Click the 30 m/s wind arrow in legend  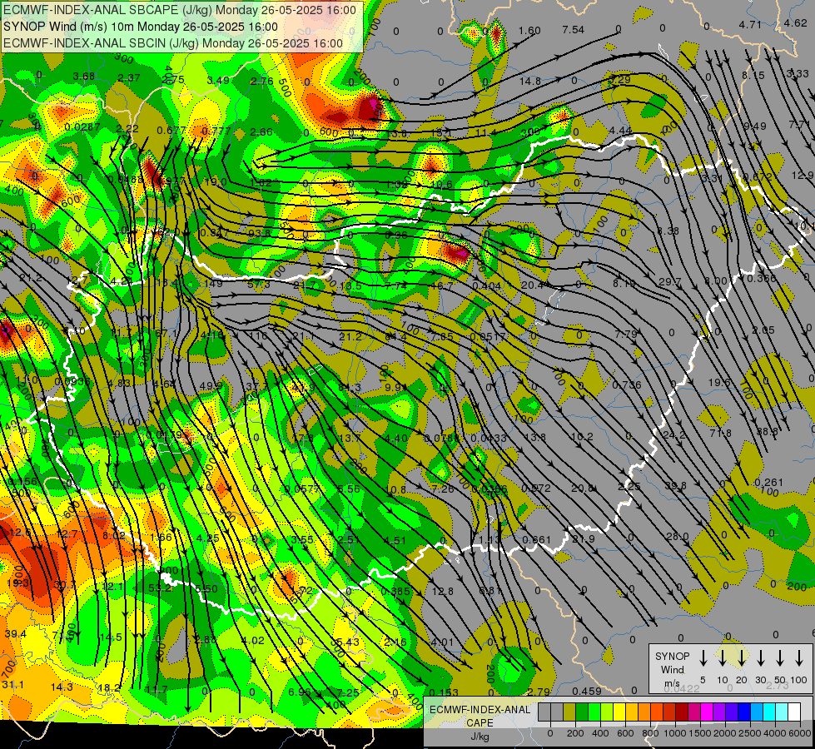tap(760, 658)
